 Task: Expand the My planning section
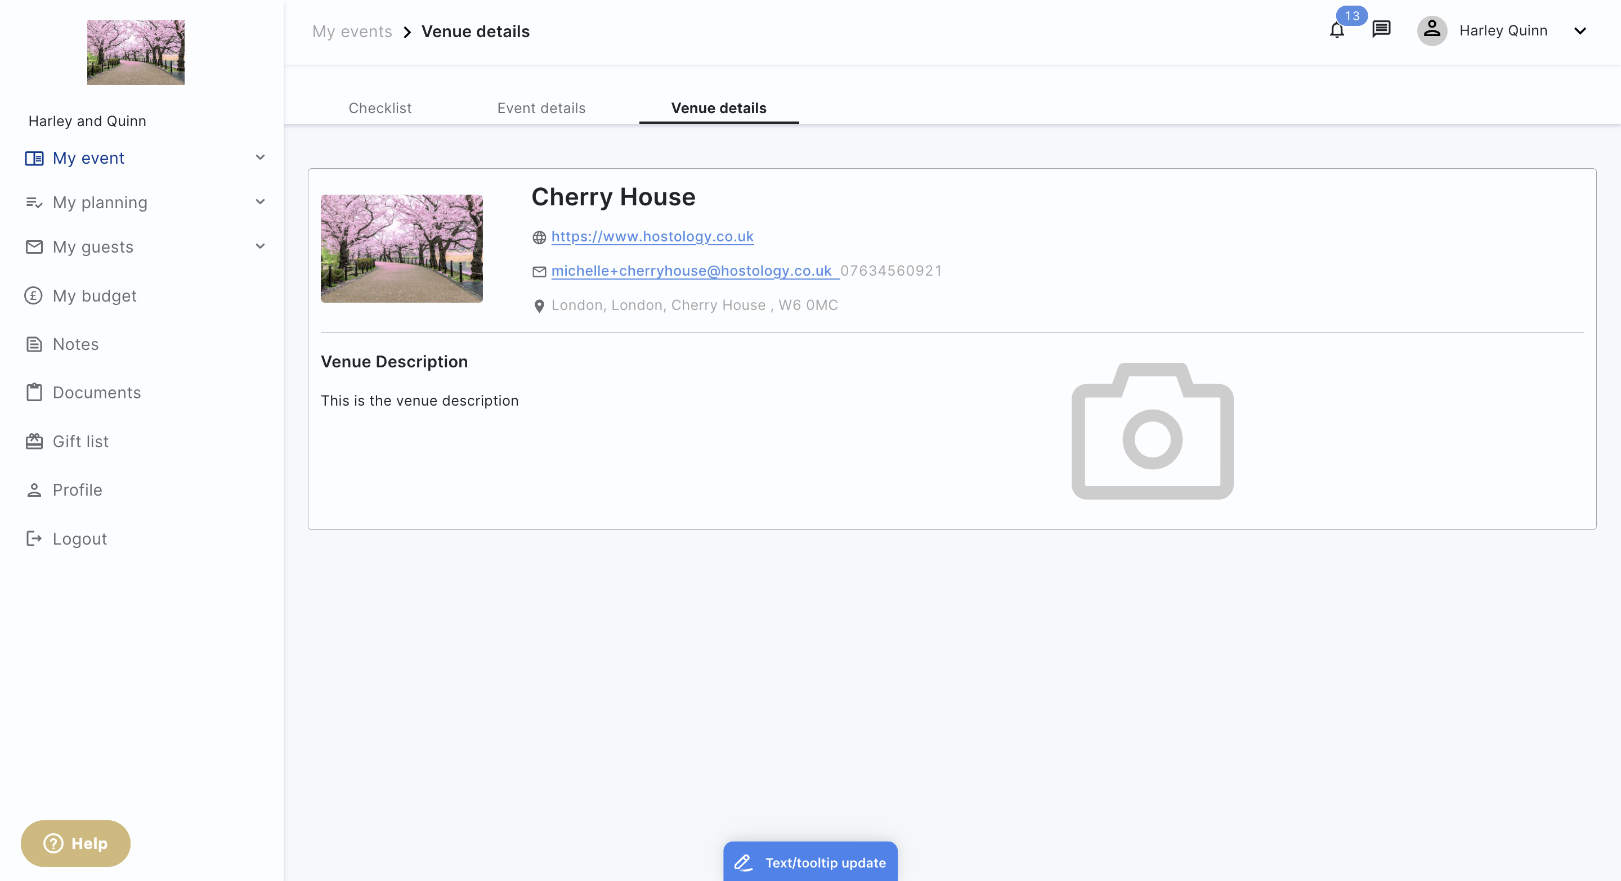(260, 202)
